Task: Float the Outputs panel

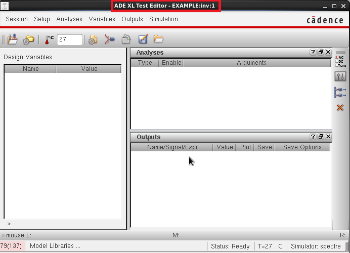Action: click(321, 137)
